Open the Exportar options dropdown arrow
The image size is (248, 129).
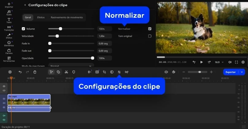(x=242, y=72)
